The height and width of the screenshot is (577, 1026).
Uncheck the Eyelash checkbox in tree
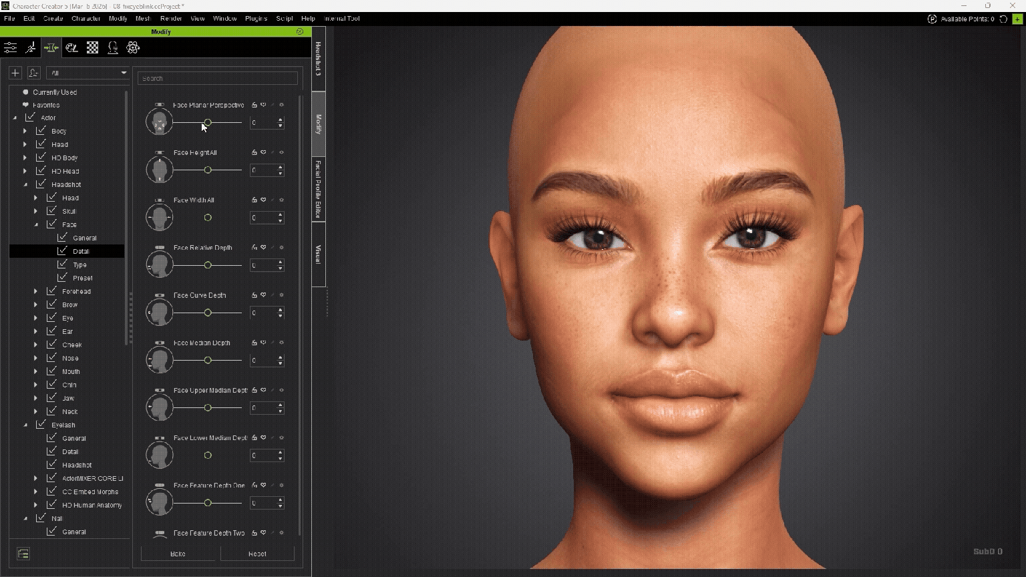(41, 425)
